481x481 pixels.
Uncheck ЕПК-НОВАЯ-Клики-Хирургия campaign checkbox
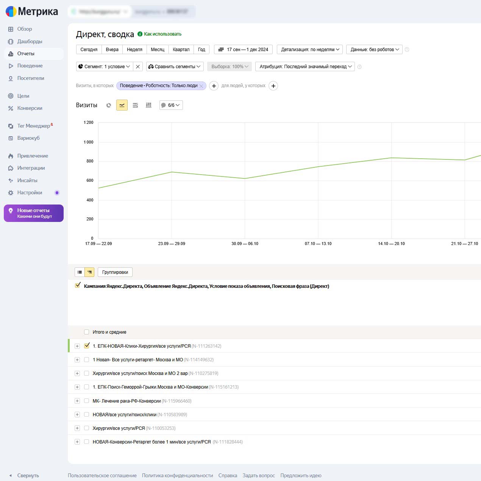(x=87, y=346)
